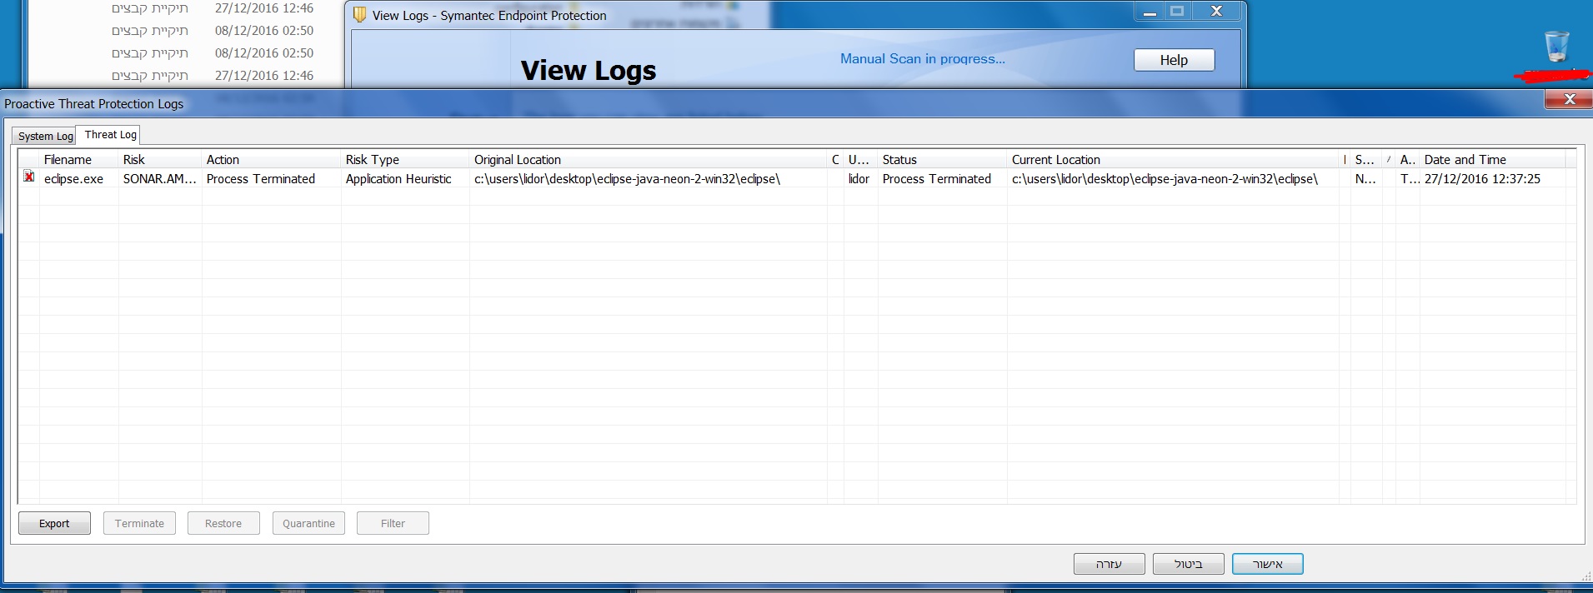Click the user cell 'lidor'
The width and height of the screenshot is (1593, 593).
[859, 179]
